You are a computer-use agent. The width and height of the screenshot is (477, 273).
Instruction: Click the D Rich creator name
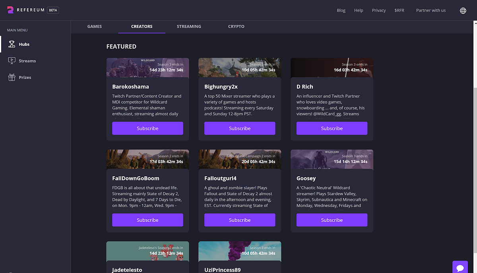click(305, 86)
